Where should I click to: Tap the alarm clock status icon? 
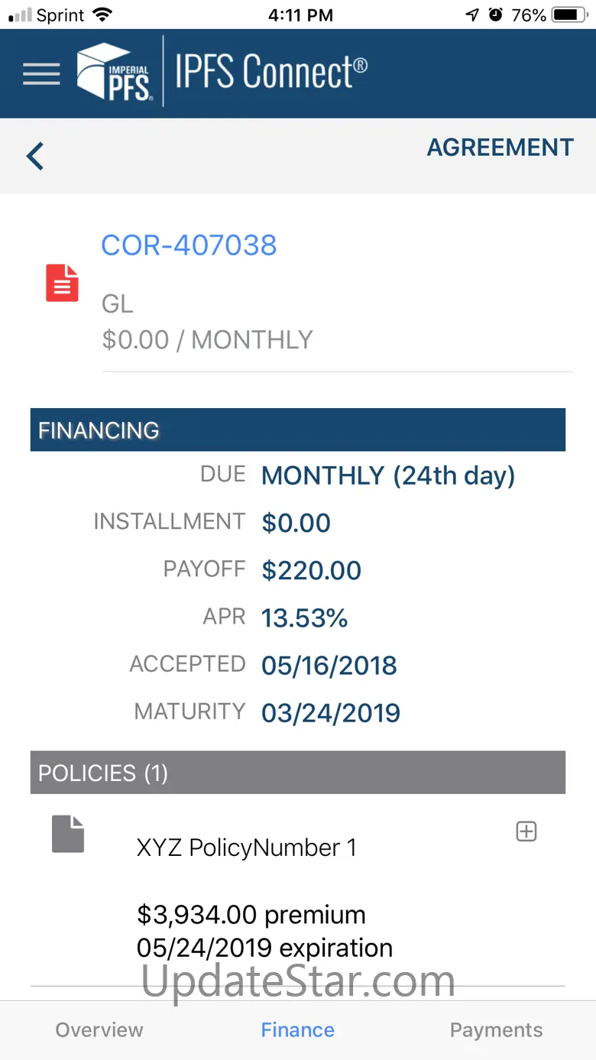[x=496, y=15]
